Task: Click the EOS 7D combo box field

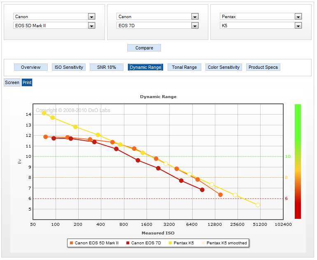Action: point(158,26)
